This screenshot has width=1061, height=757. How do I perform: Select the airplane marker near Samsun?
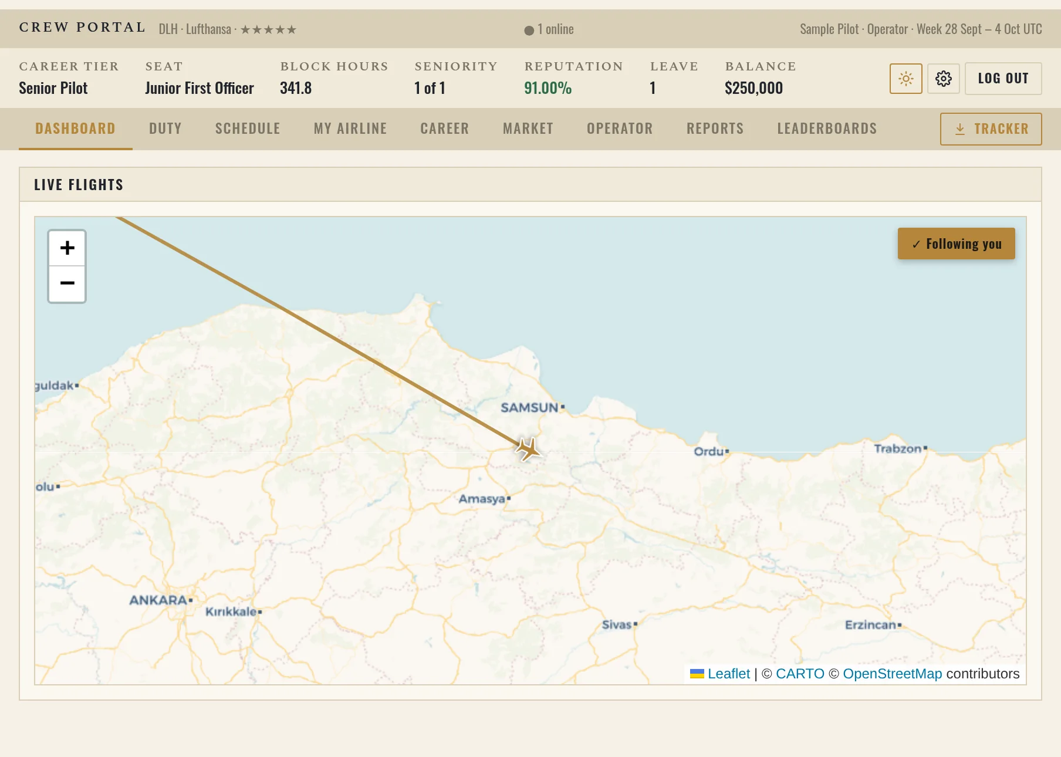pos(528,450)
